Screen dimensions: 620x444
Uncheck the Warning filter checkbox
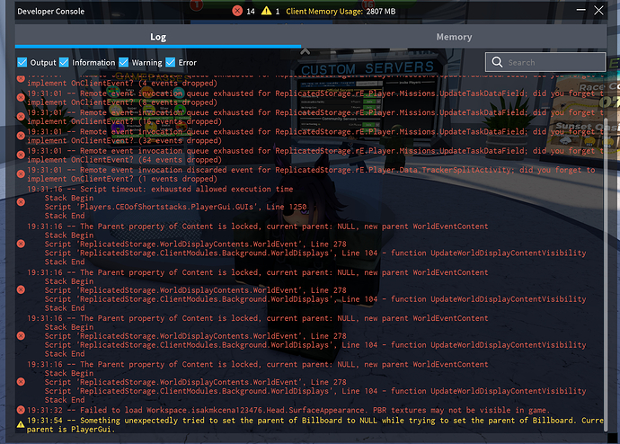tap(123, 63)
